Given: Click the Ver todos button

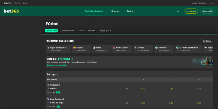Looking at the screenshot, I should (x=207, y=41).
